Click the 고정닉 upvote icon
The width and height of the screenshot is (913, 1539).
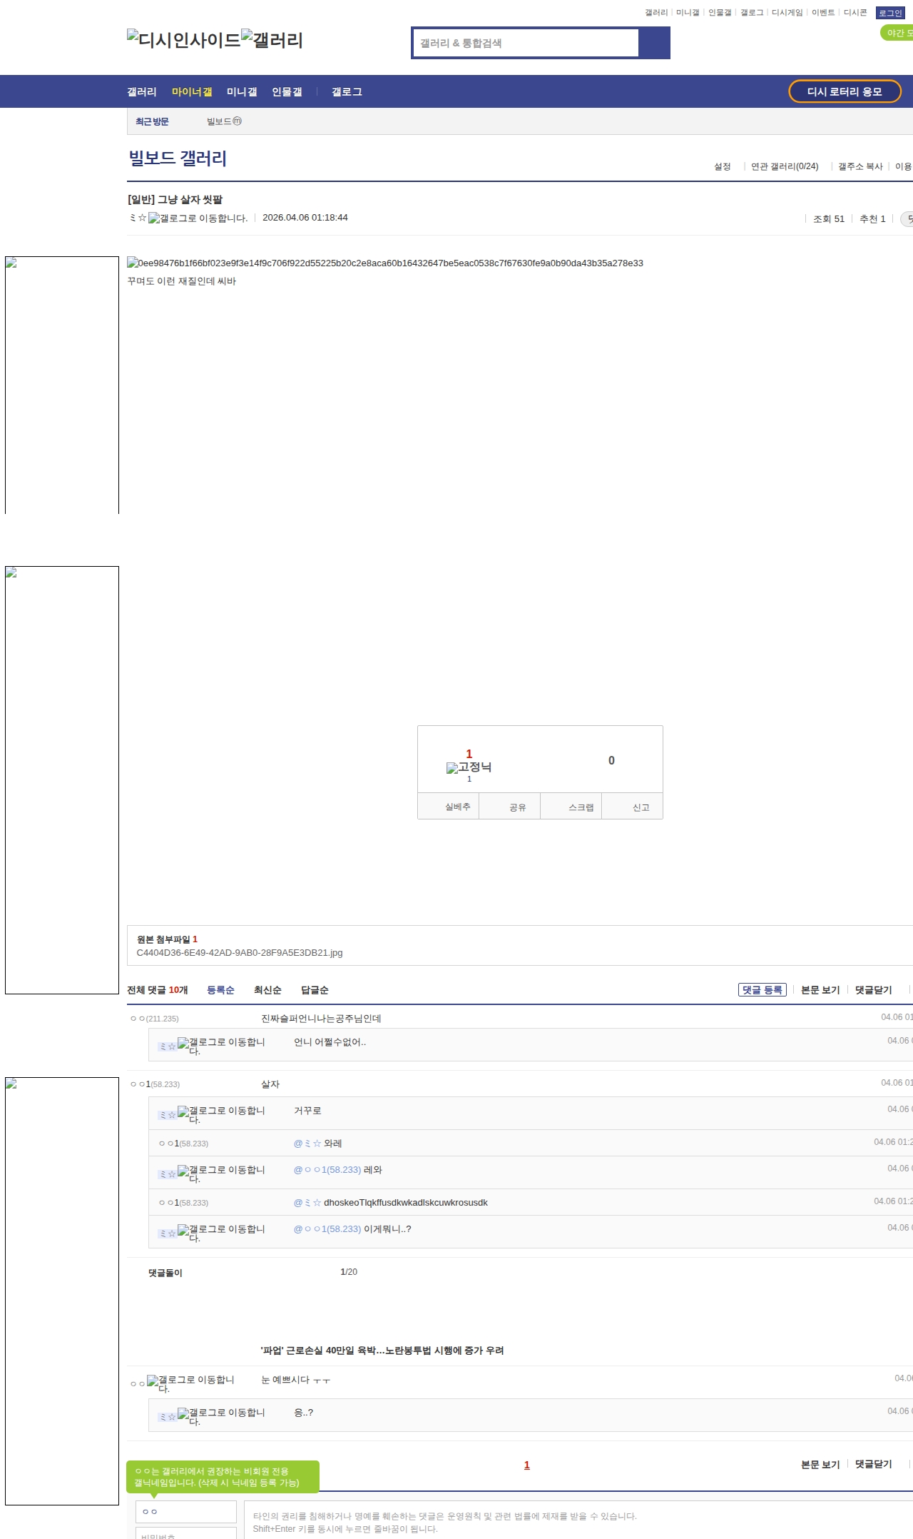click(469, 767)
